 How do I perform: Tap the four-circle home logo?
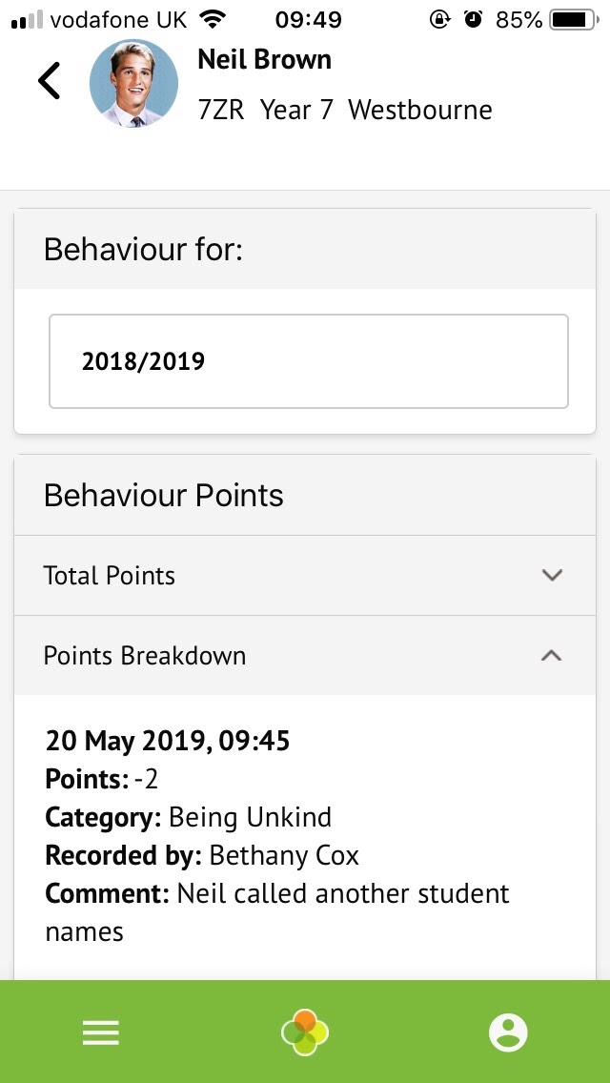point(305,1032)
